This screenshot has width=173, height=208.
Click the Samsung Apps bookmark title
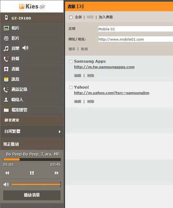[x=90, y=61]
